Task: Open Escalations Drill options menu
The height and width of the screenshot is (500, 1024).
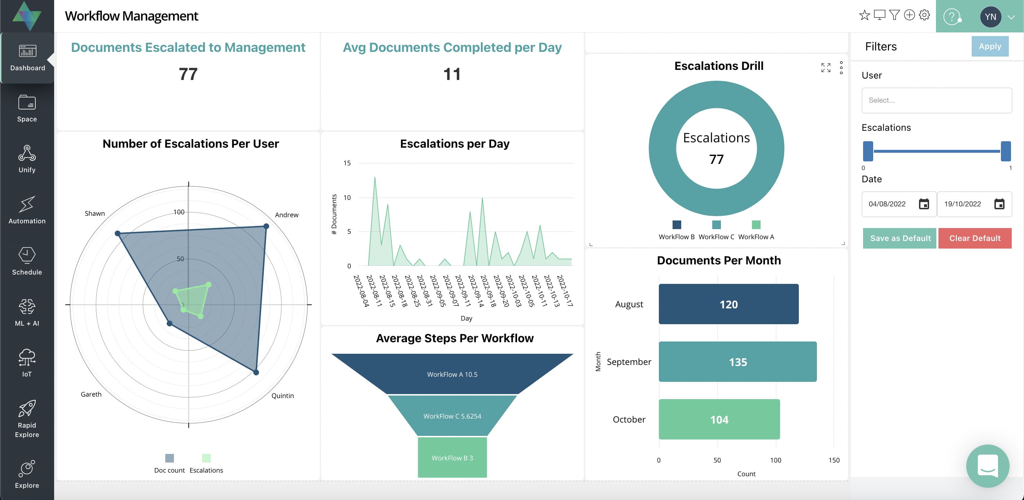Action: pos(841,67)
